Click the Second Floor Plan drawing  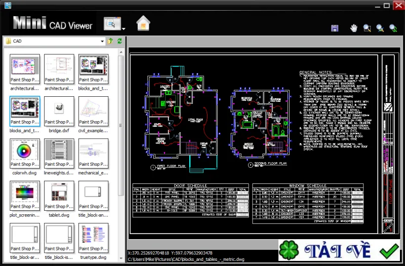point(260,127)
